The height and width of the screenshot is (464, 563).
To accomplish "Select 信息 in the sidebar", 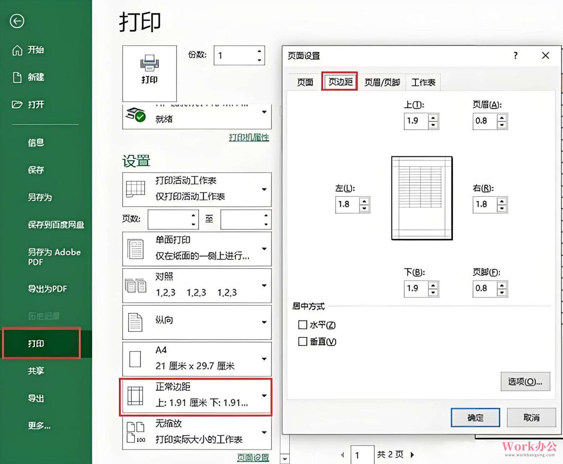I will 36,142.
